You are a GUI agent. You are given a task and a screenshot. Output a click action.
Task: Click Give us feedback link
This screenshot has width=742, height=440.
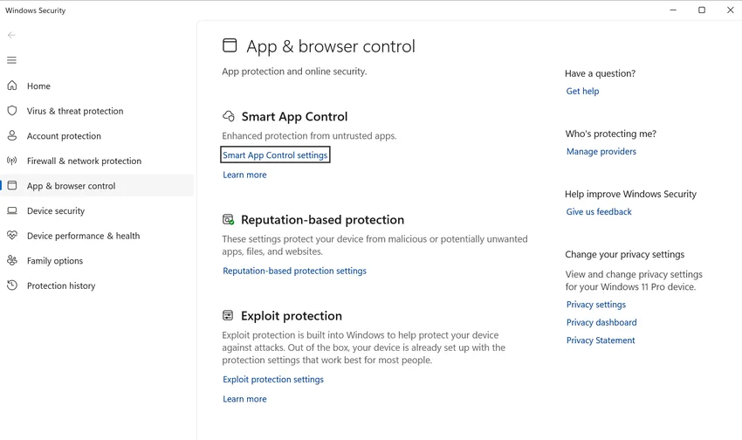[x=599, y=212]
